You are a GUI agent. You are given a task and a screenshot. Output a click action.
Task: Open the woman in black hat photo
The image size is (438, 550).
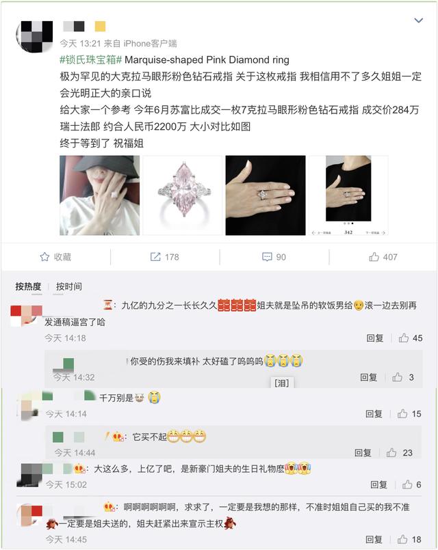coord(100,195)
